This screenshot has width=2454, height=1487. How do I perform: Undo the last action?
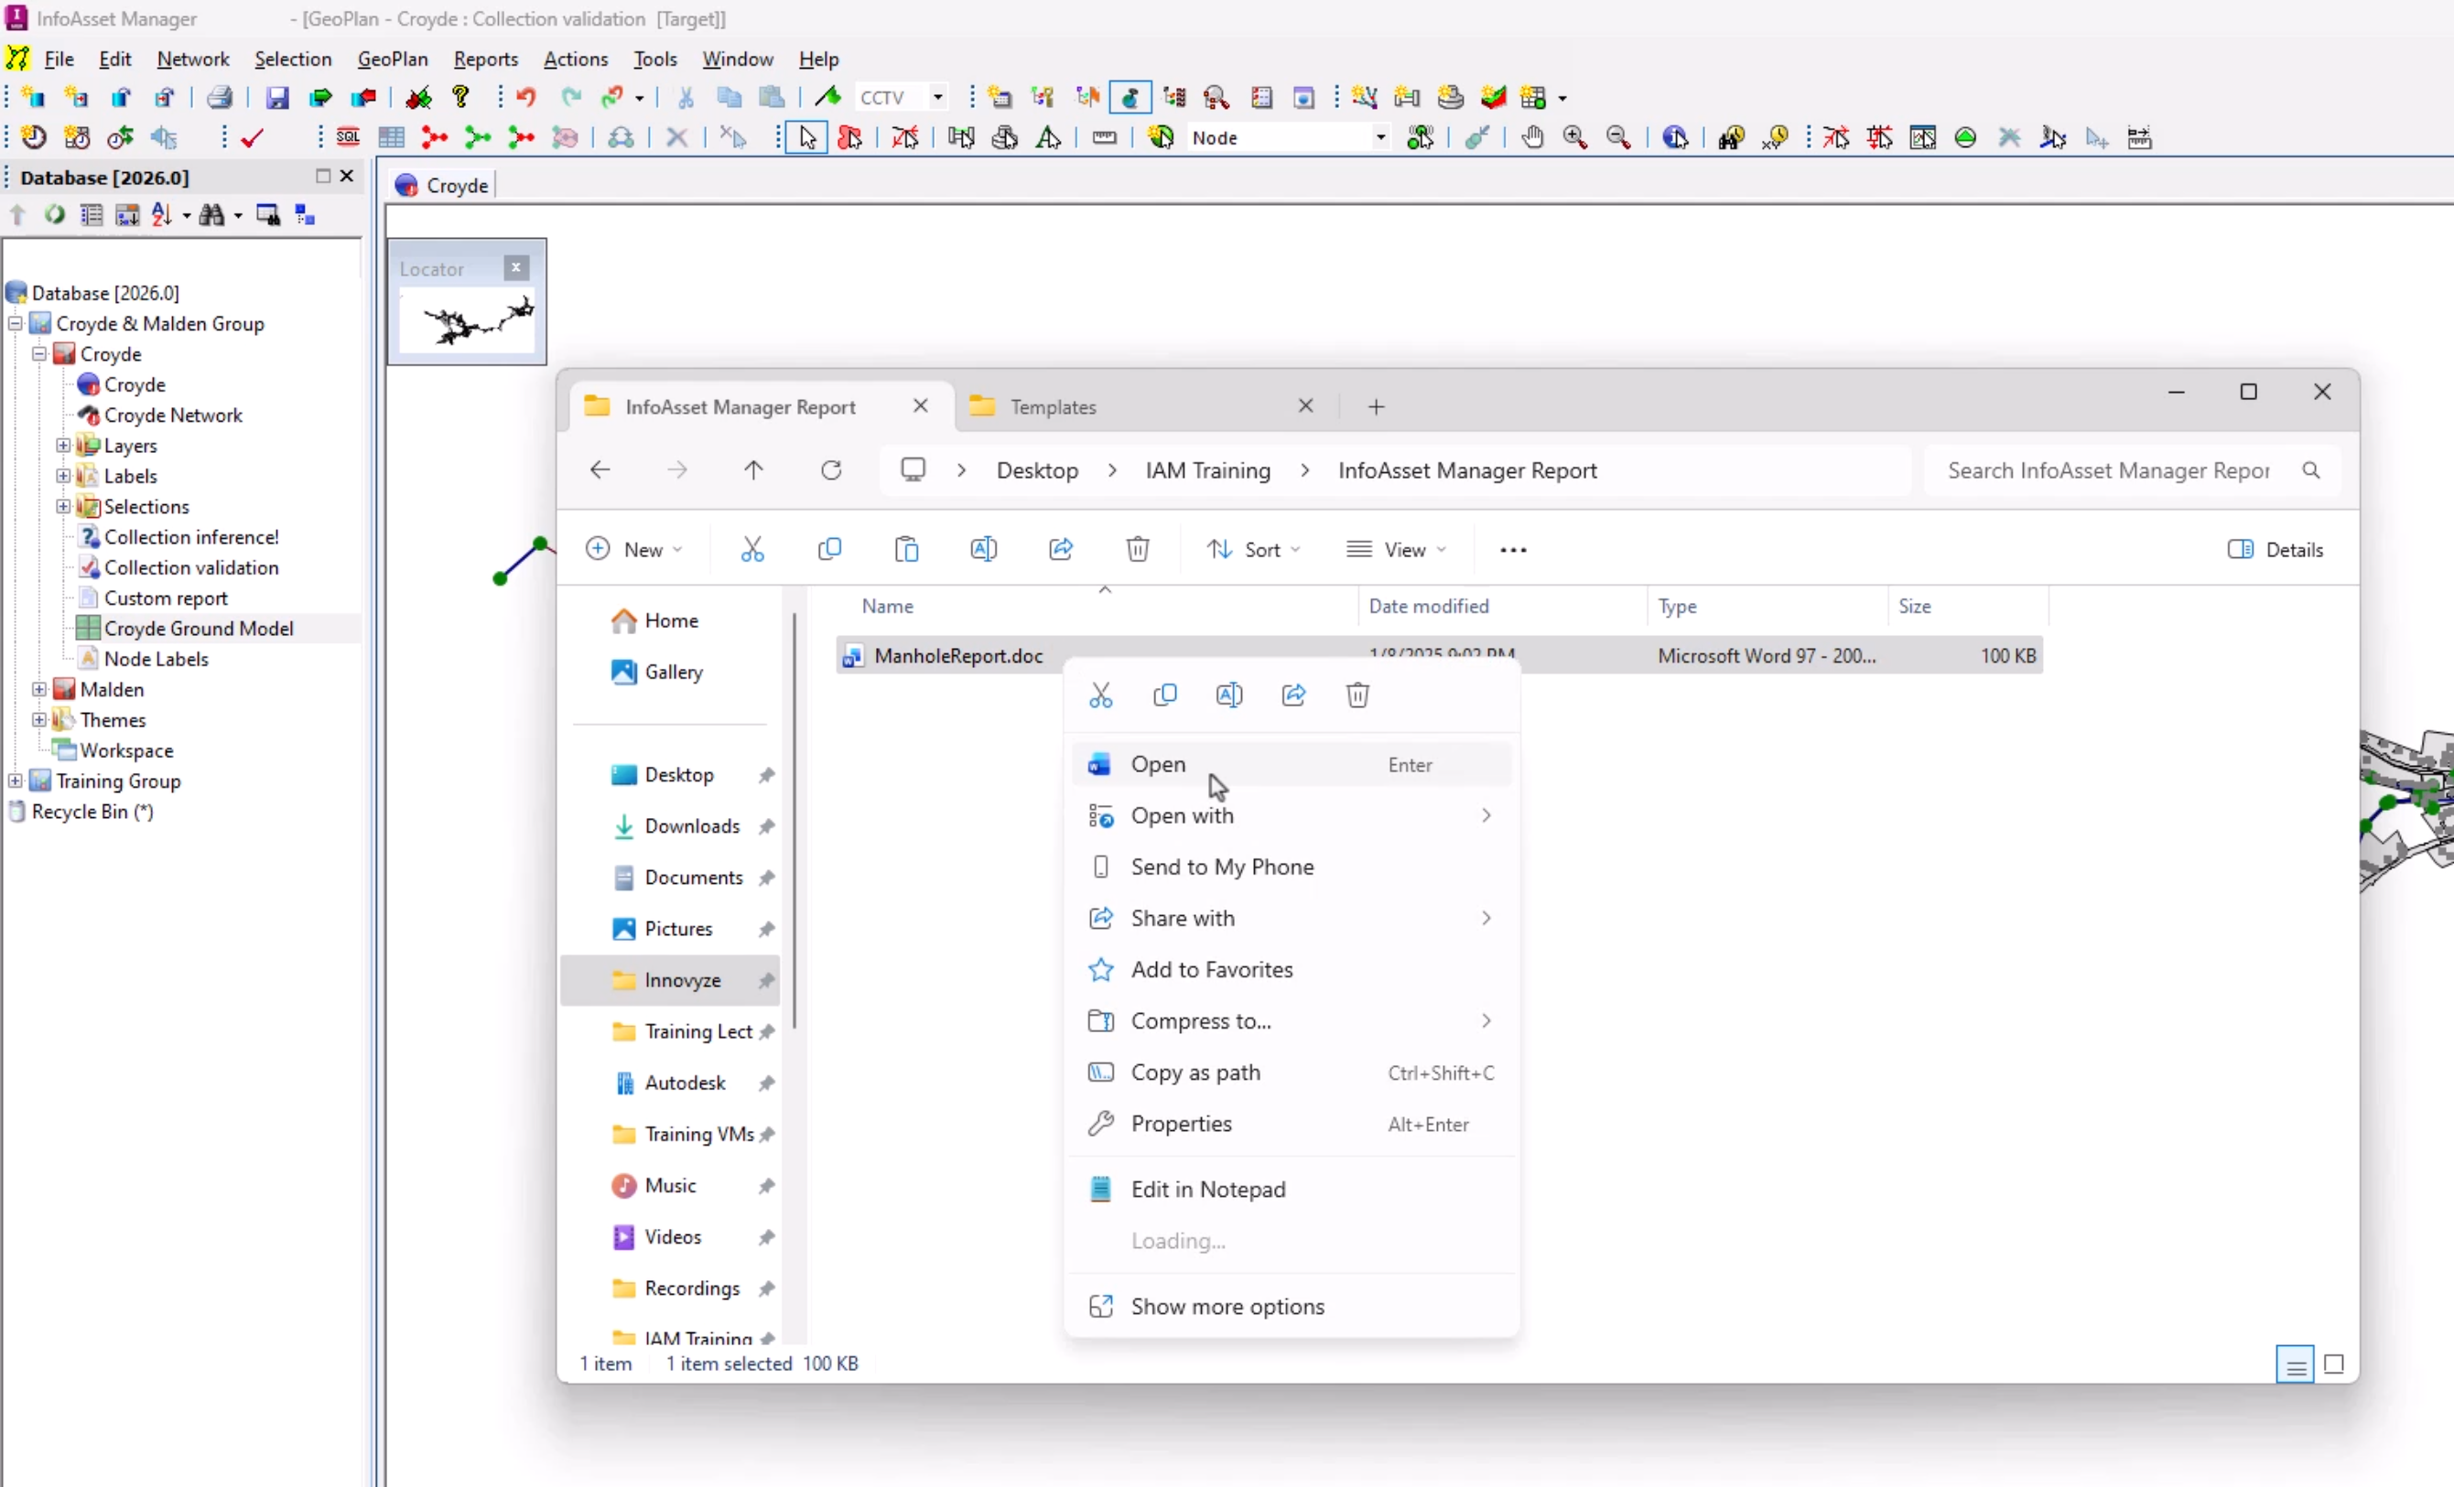527,97
